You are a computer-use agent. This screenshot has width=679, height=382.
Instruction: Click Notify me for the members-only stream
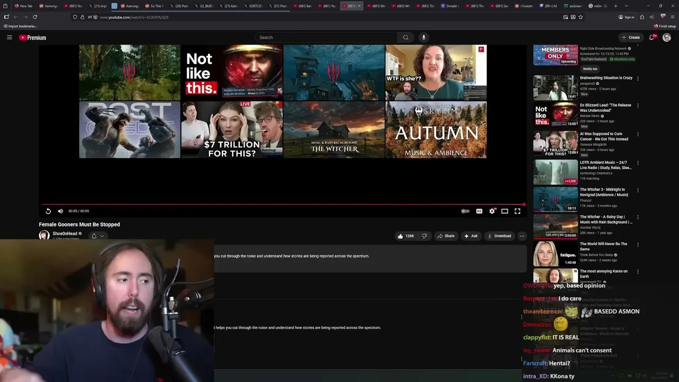coord(590,68)
